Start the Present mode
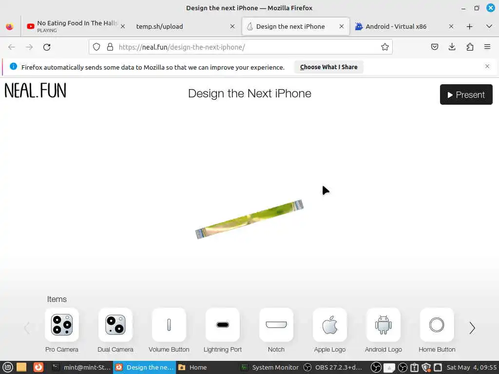This screenshot has height=374, width=499. pyautogui.click(x=466, y=94)
